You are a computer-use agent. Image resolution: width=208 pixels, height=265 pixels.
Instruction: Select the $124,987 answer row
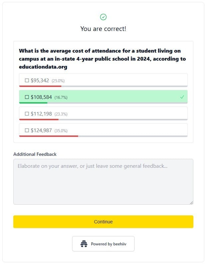tap(103, 130)
